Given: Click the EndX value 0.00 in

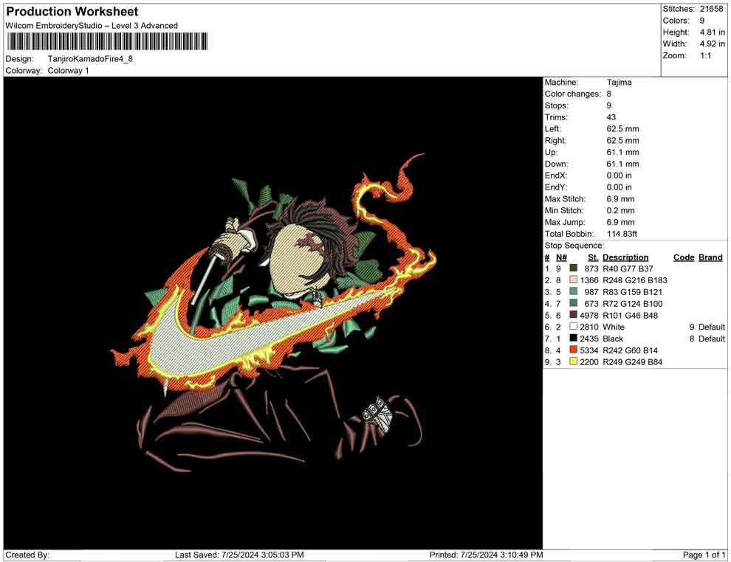Looking at the screenshot, I should pos(619,176).
